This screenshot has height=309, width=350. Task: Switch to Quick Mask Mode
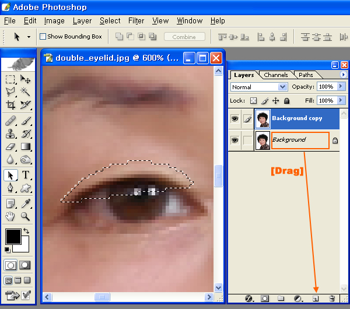click(24, 265)
